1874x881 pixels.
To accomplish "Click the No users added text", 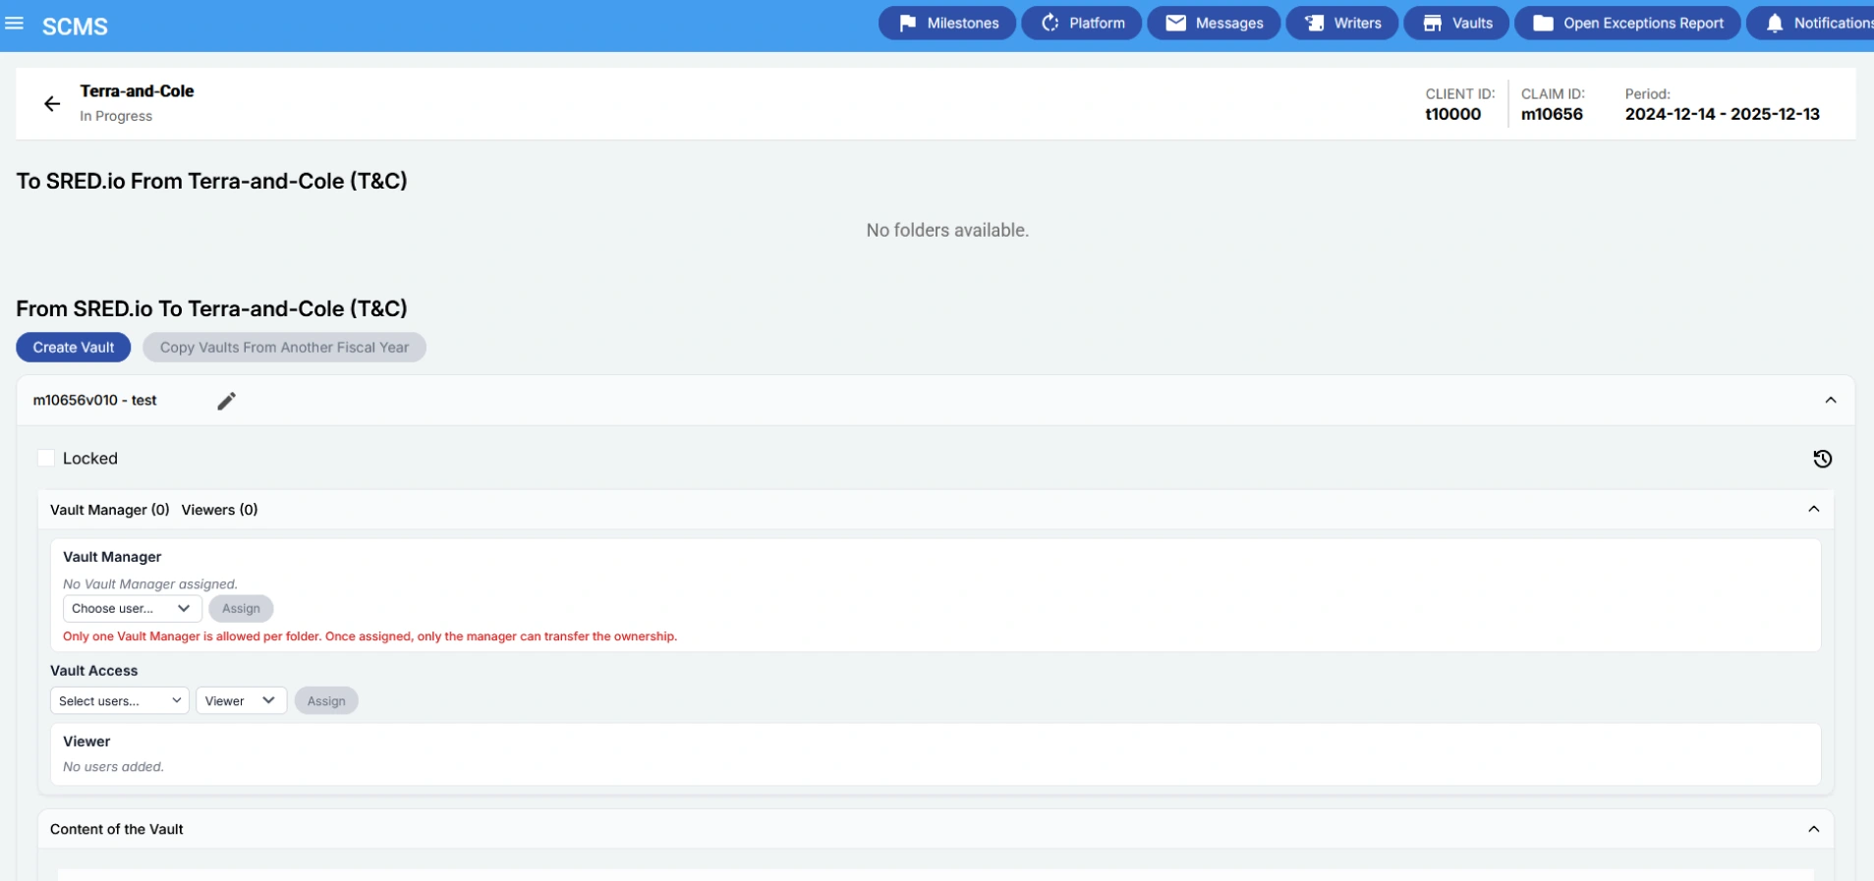I will [x=113, y=766].
